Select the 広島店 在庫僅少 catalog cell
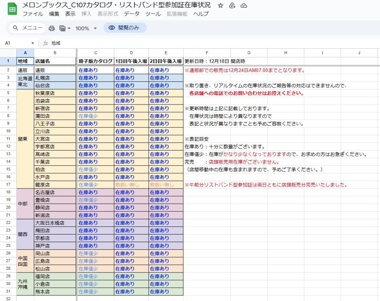 pos(96,261)
